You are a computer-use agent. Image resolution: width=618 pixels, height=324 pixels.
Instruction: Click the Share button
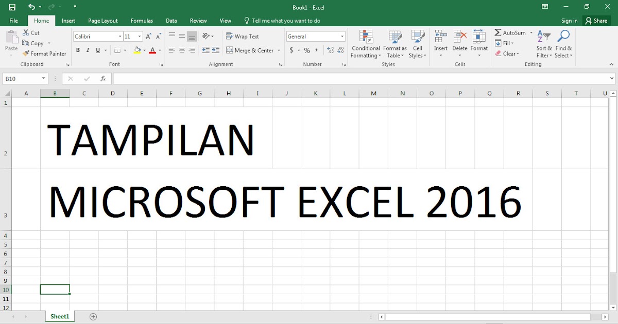(596, 21)
